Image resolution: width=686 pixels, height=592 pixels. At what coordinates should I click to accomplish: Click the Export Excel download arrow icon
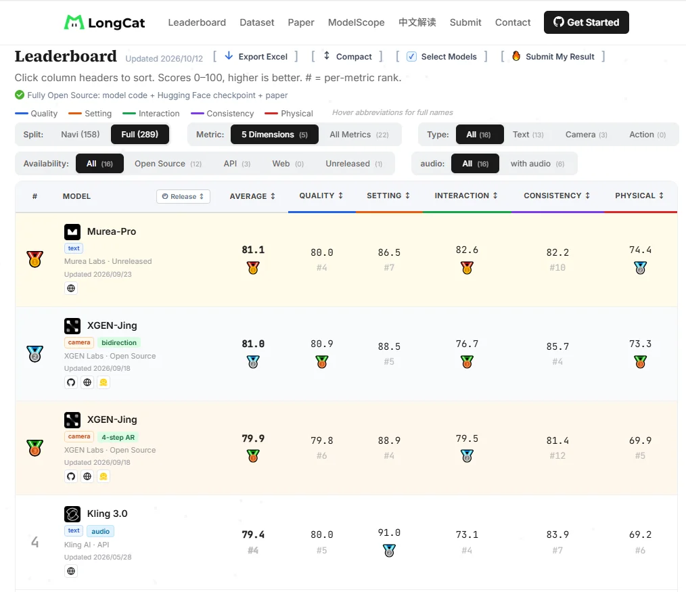click(229, 55)
